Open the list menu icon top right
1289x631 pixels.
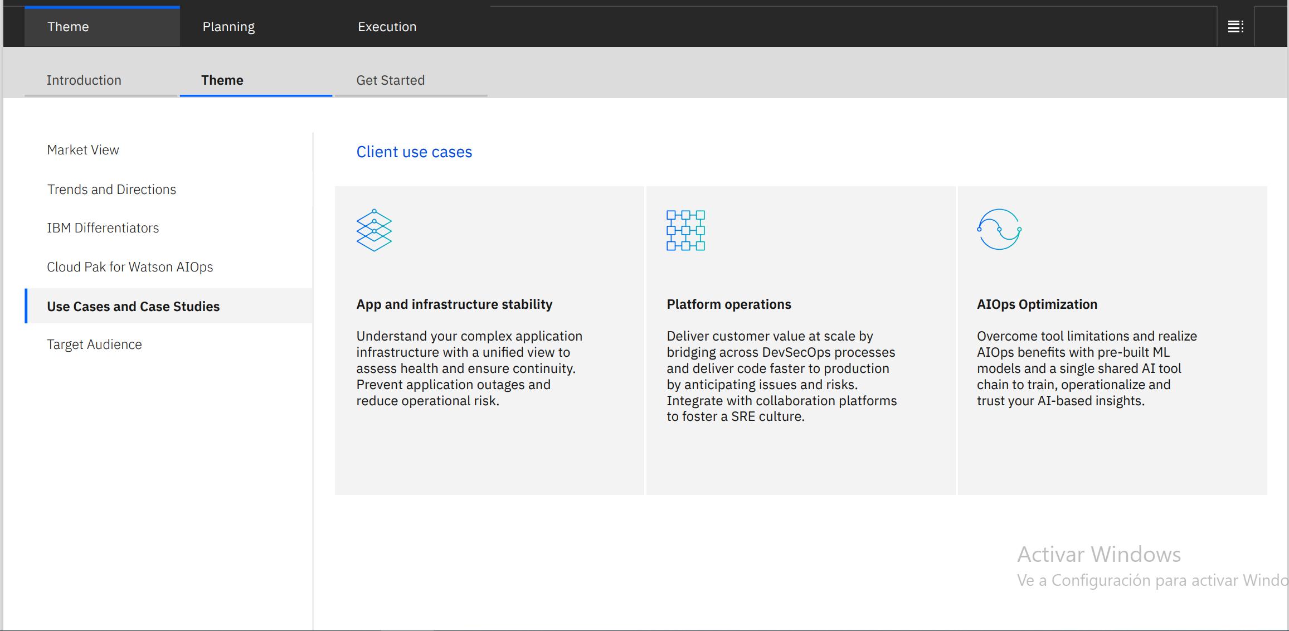(1236, 26)
